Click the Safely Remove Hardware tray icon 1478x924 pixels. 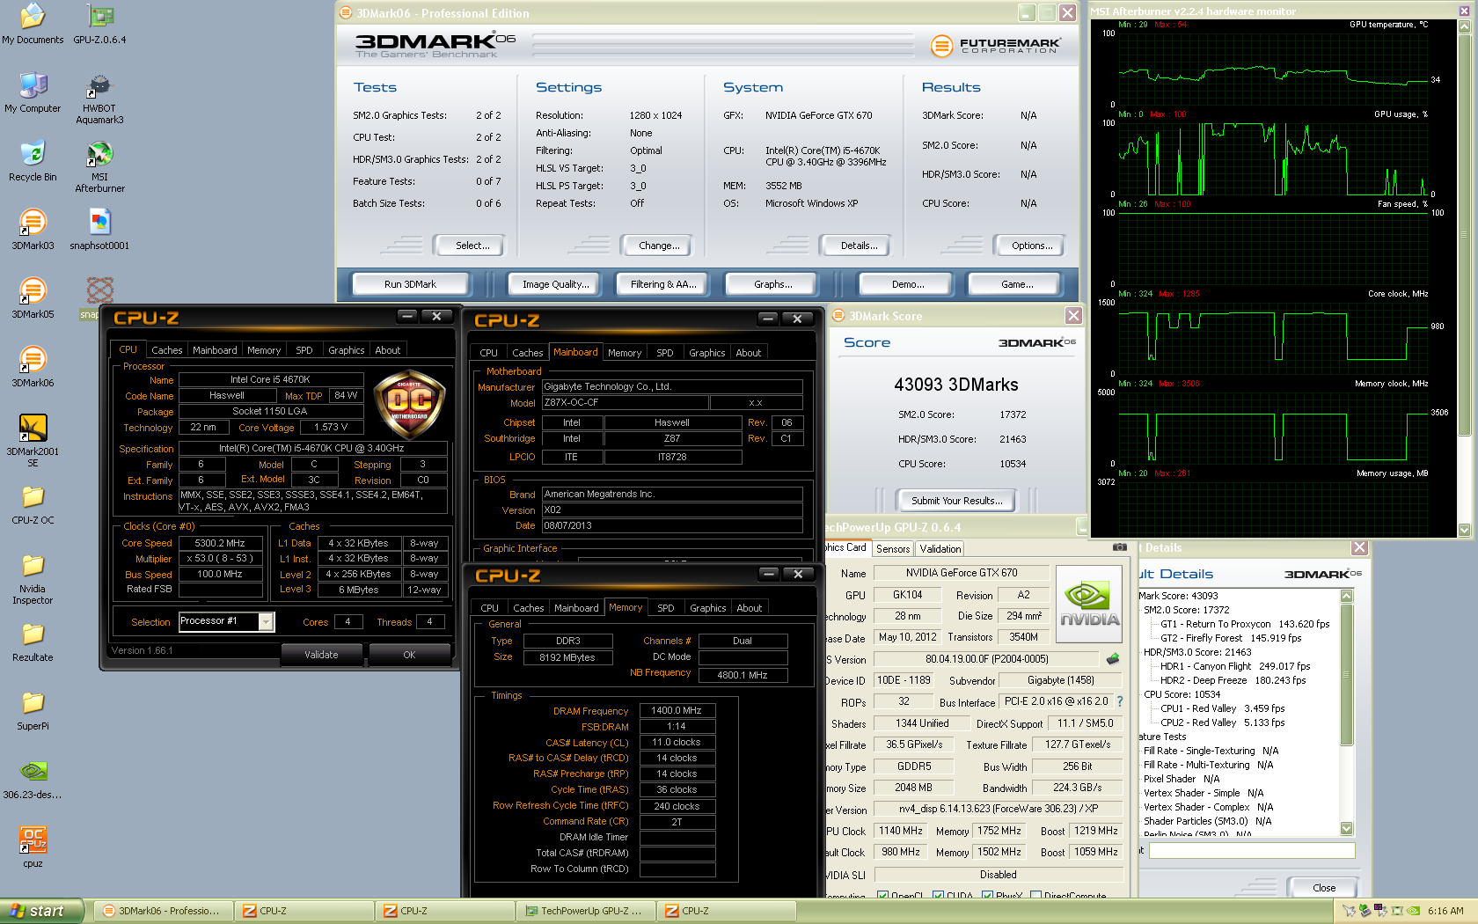pos(1365,911)
